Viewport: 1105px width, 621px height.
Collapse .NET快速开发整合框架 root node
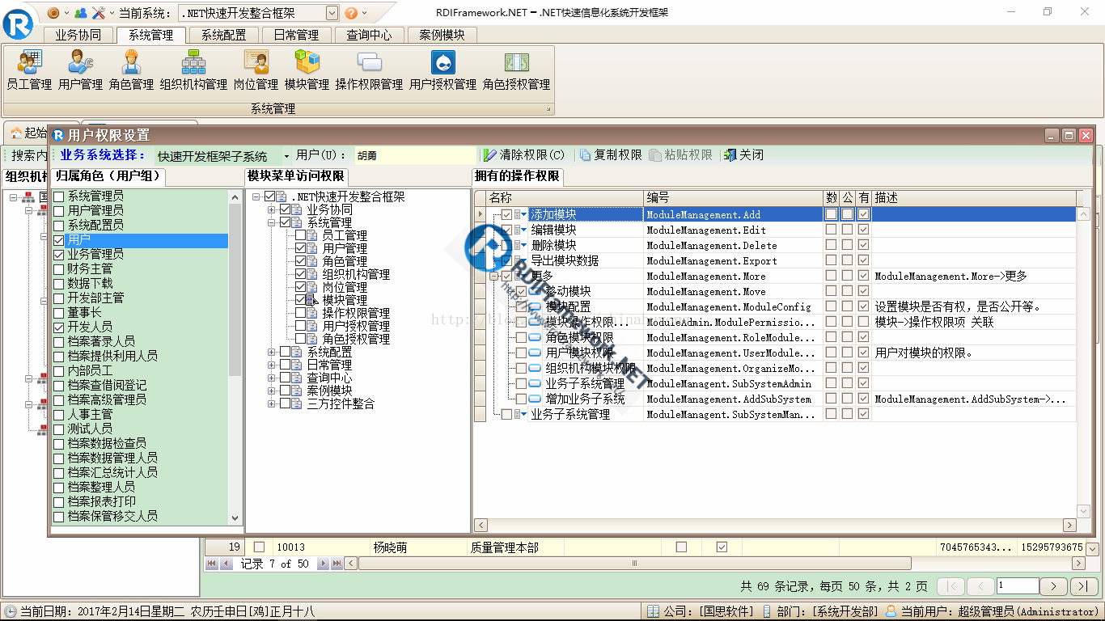click(256, 196)
